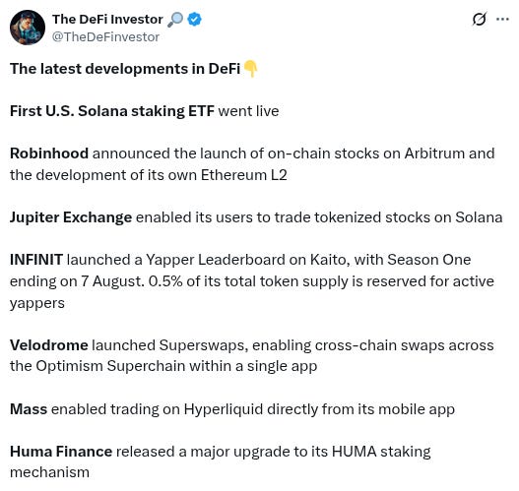Viewport: 519px width, 491px height.
Task: Open the three-dot more options menu
Action: click(x=502, y=19)
